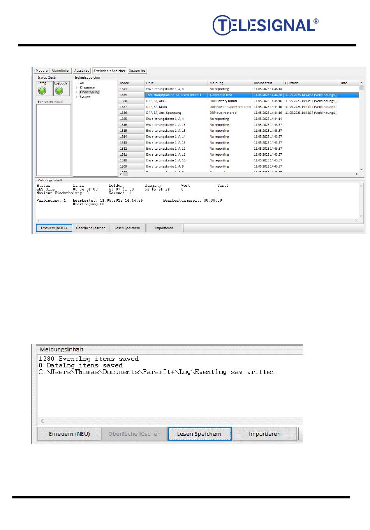Viewport: 370px width, 530px height.
Task: Expand the Diagnose tree node
Action: [77, 88]
